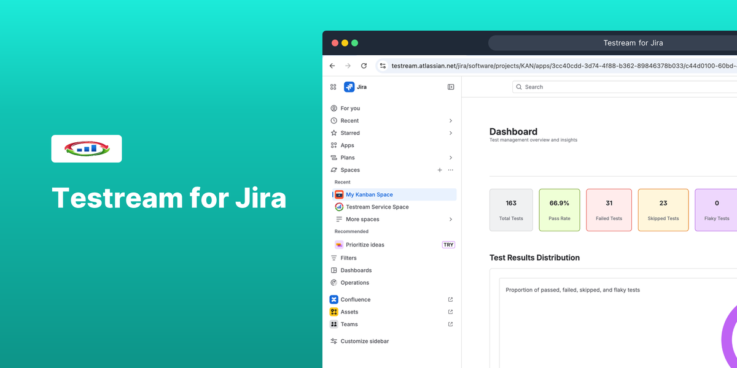Click the Customize sidebar sliders icon
Image resolution: width=737 pixels, height=368 pixels.
[334, 341]
